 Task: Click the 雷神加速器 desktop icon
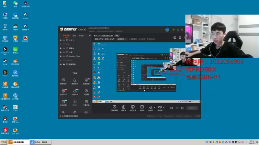coord(15,85)
